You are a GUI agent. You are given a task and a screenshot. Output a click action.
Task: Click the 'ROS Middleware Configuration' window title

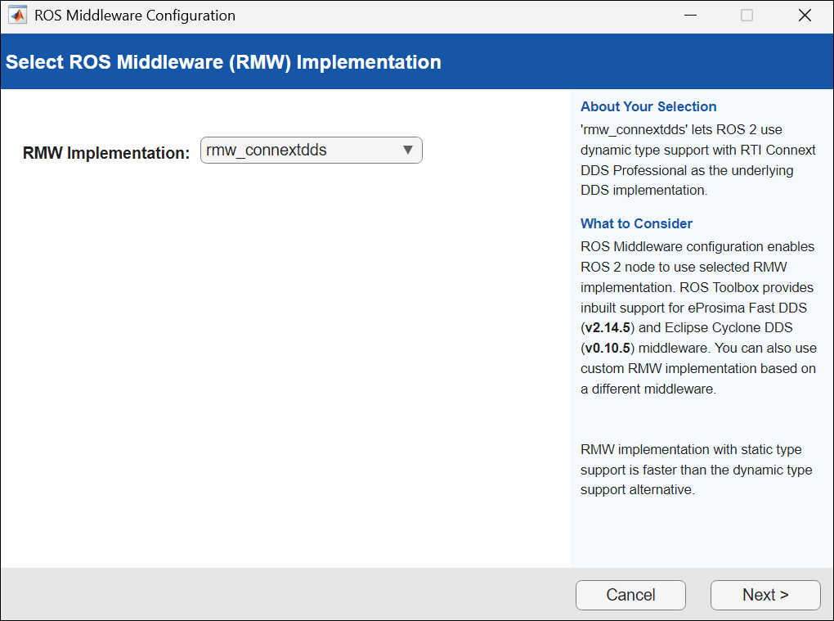tap(135, 16)
